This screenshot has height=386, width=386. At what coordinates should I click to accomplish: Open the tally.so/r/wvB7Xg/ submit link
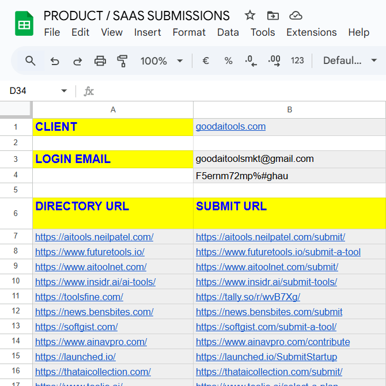coord(248,297)
